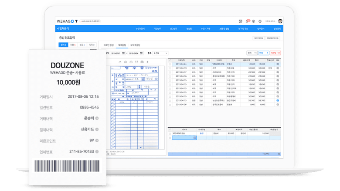Click the WEHAGO T logo
340x191 pixels.
click(67, 21)
